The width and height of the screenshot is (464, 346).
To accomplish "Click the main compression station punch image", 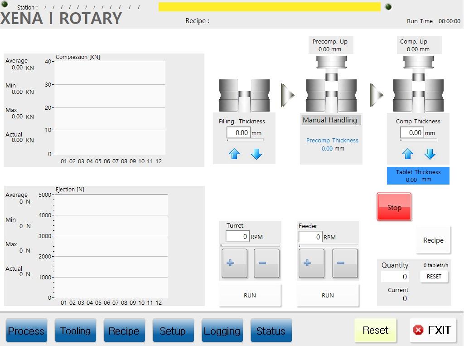I will (x=418, y=84).
